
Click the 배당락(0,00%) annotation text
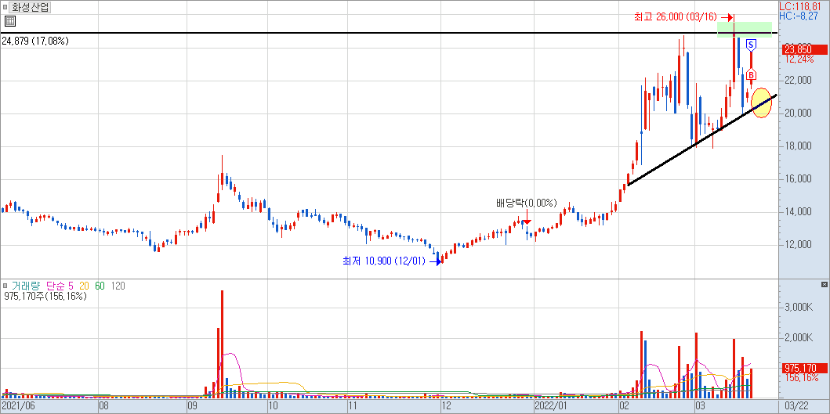(x=526, y=203)
